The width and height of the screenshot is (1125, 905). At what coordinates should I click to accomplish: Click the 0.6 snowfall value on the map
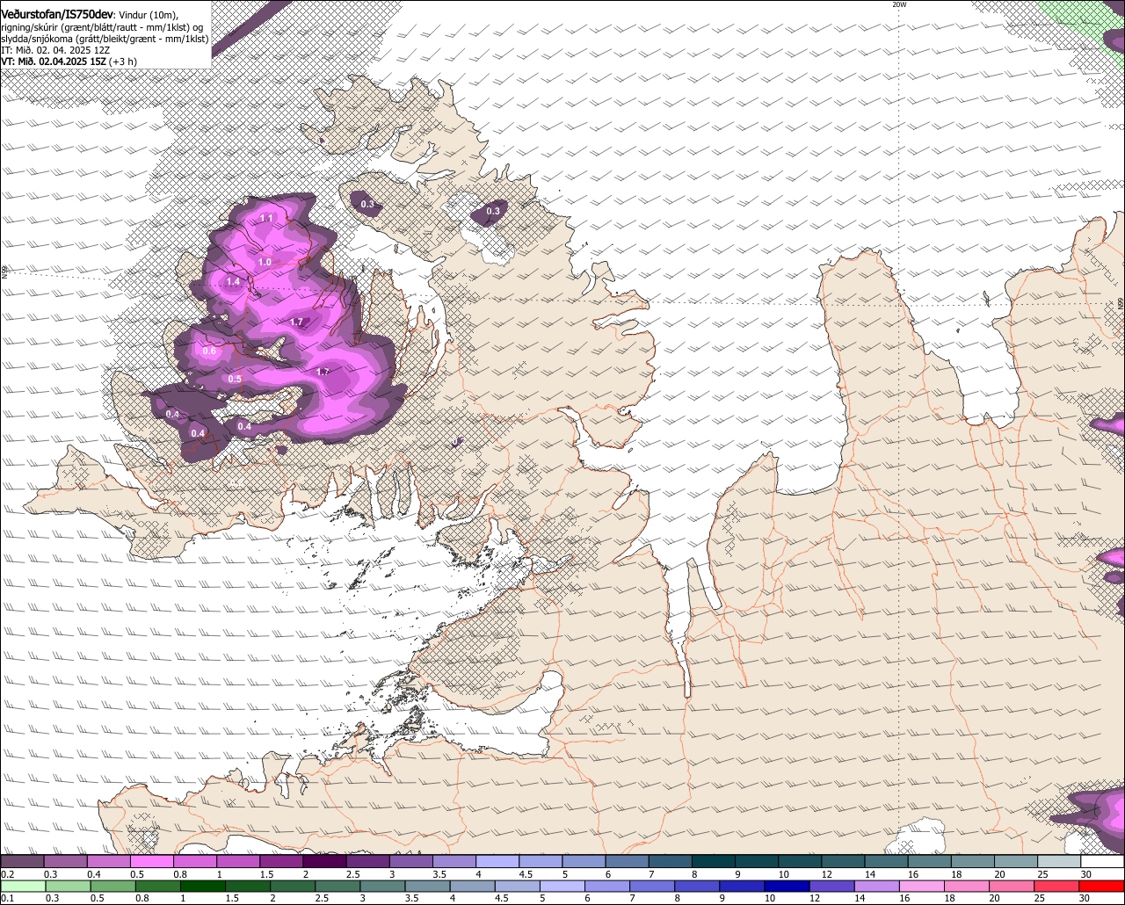[209, 351]
